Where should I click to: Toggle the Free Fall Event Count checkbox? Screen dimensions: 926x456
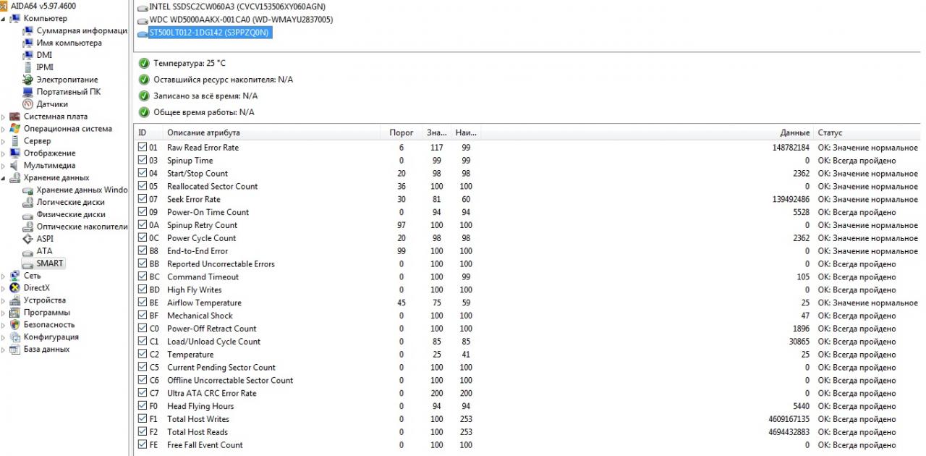click(x=142, y=445)
